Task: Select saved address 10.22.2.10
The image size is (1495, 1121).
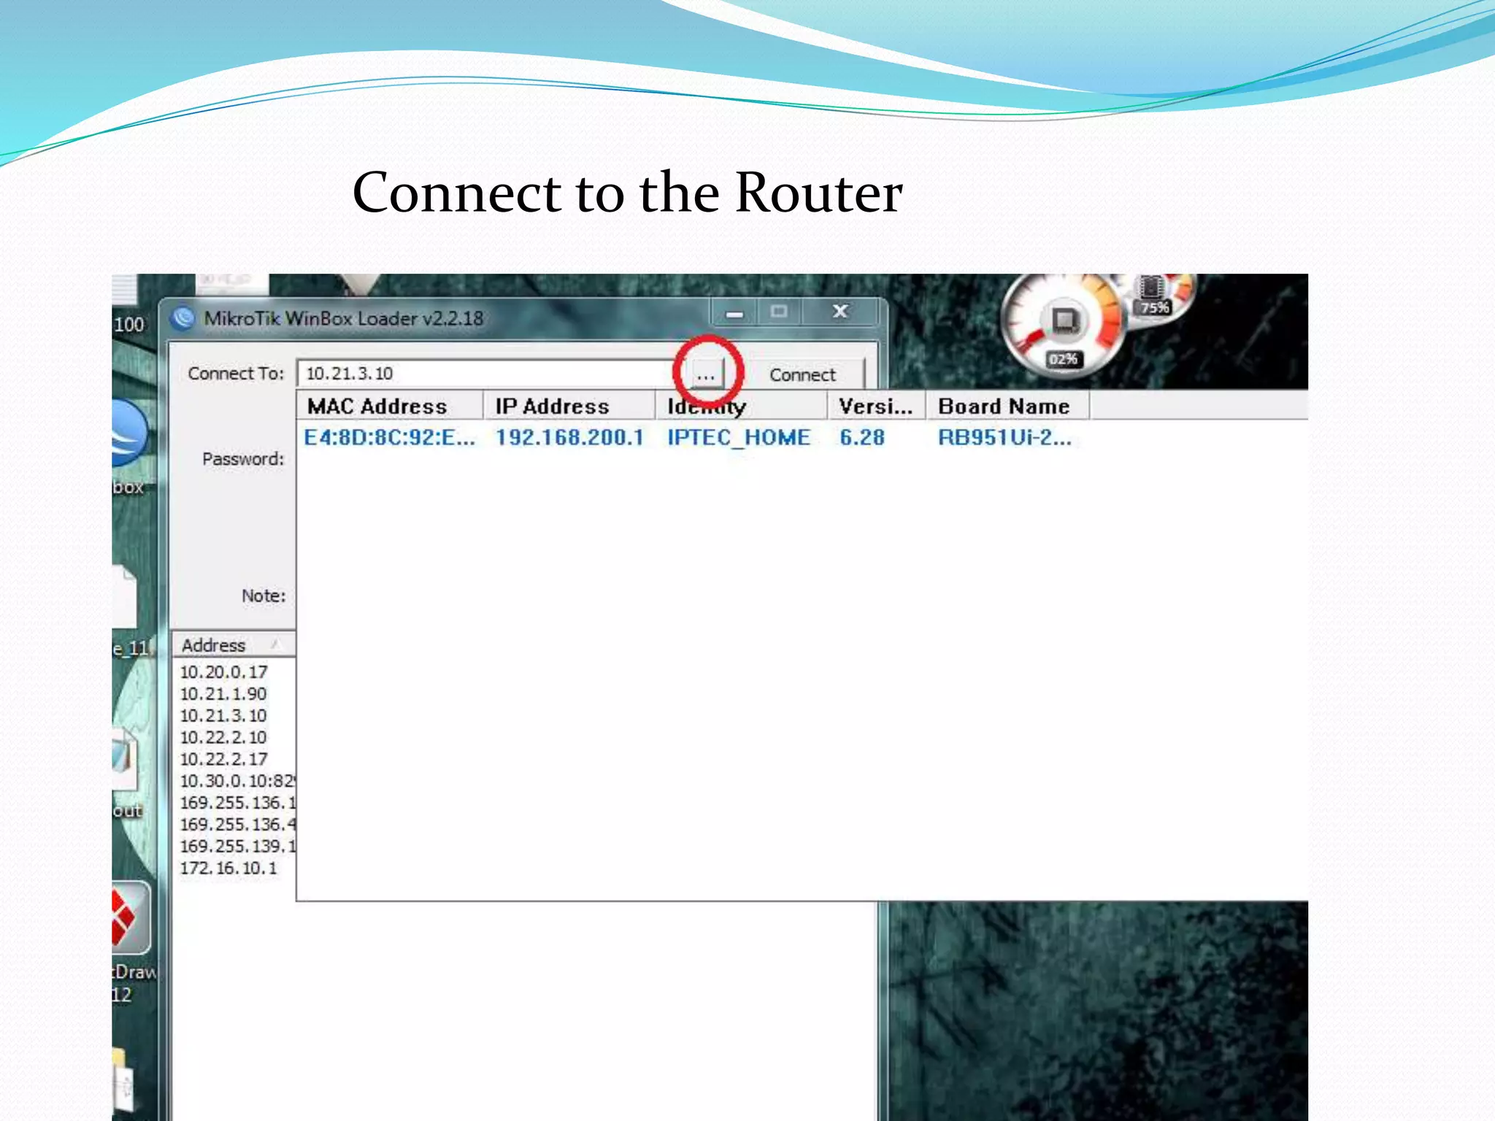Action: 223,737
